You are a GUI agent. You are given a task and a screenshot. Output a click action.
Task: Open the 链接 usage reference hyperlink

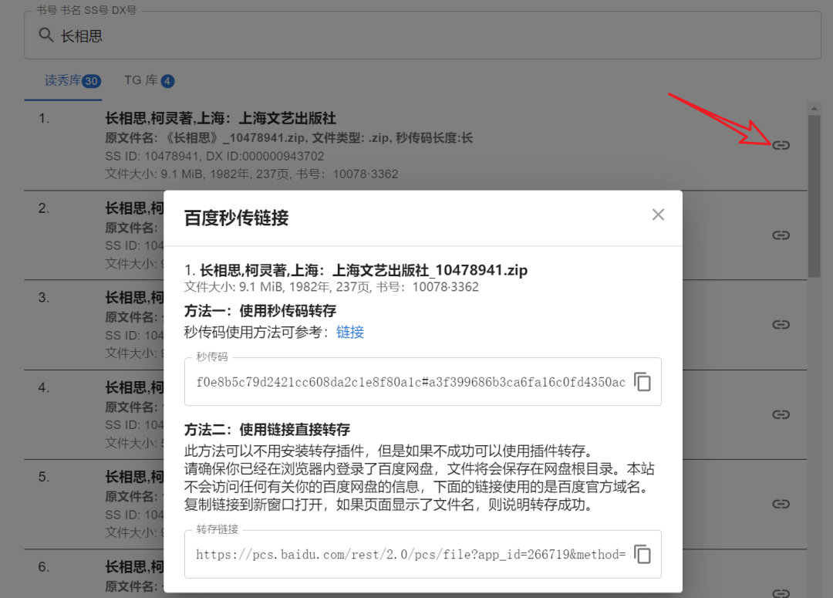pos(350,333)
